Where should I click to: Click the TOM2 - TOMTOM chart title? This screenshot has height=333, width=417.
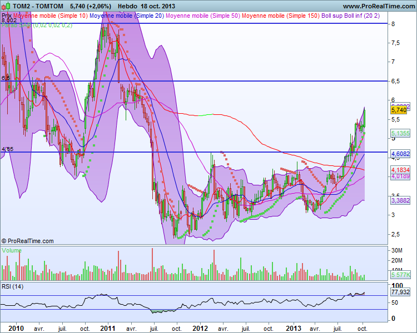click(x=38, y=6)
